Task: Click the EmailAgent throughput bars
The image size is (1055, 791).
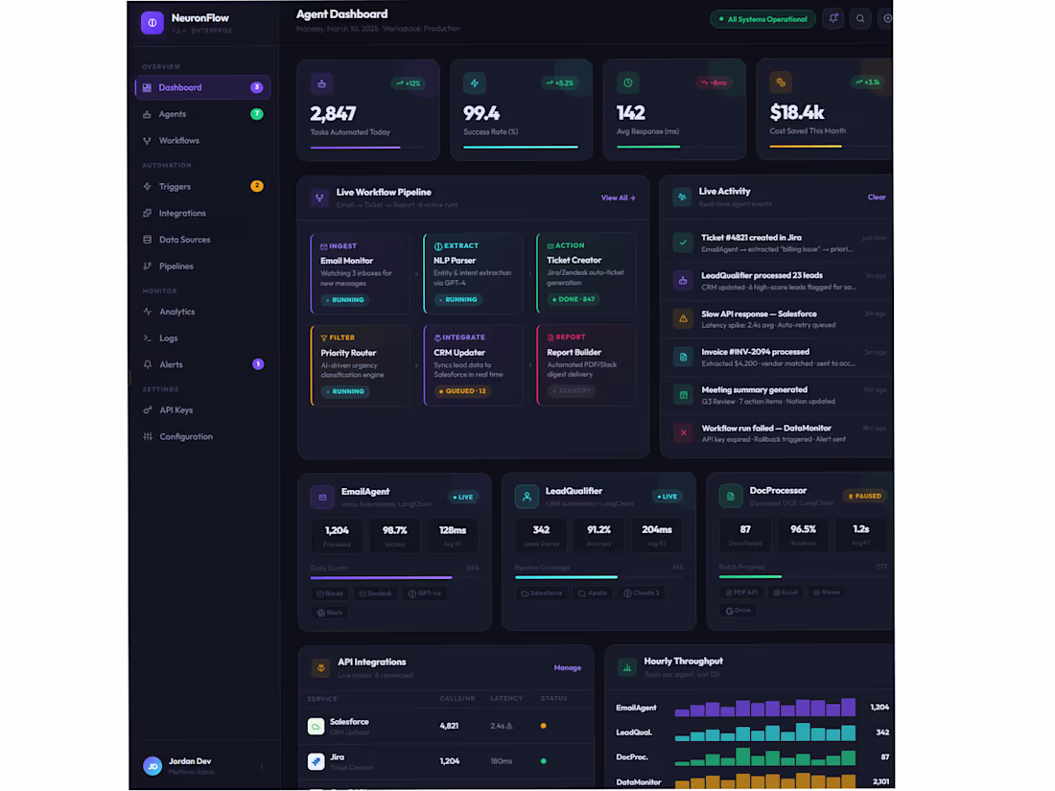Action: (x=765, y=707)
